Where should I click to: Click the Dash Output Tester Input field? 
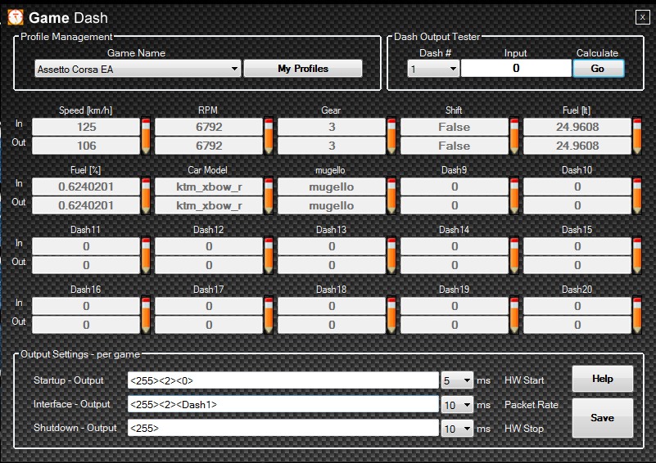[x=515, y=69]
